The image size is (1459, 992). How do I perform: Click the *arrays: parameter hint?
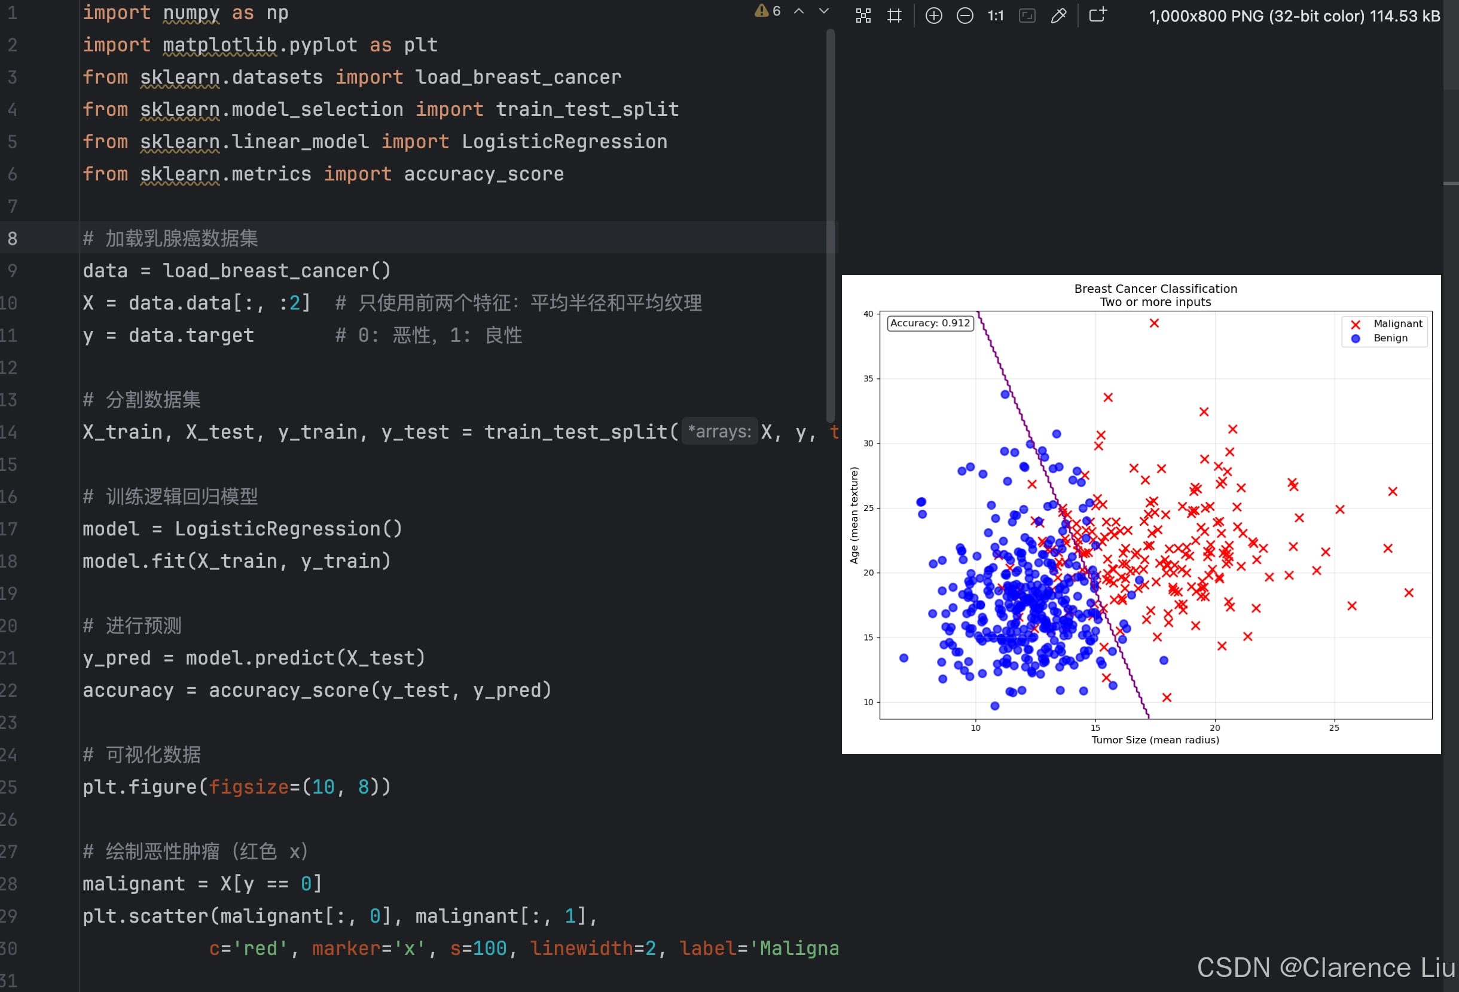(x=719, y=431)
